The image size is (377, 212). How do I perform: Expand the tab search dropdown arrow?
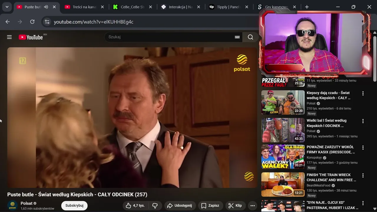[x=7, y=7]
